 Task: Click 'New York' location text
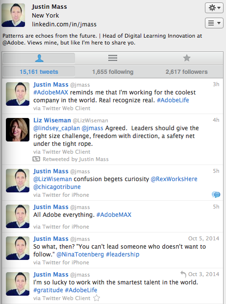tap(46, 16)
